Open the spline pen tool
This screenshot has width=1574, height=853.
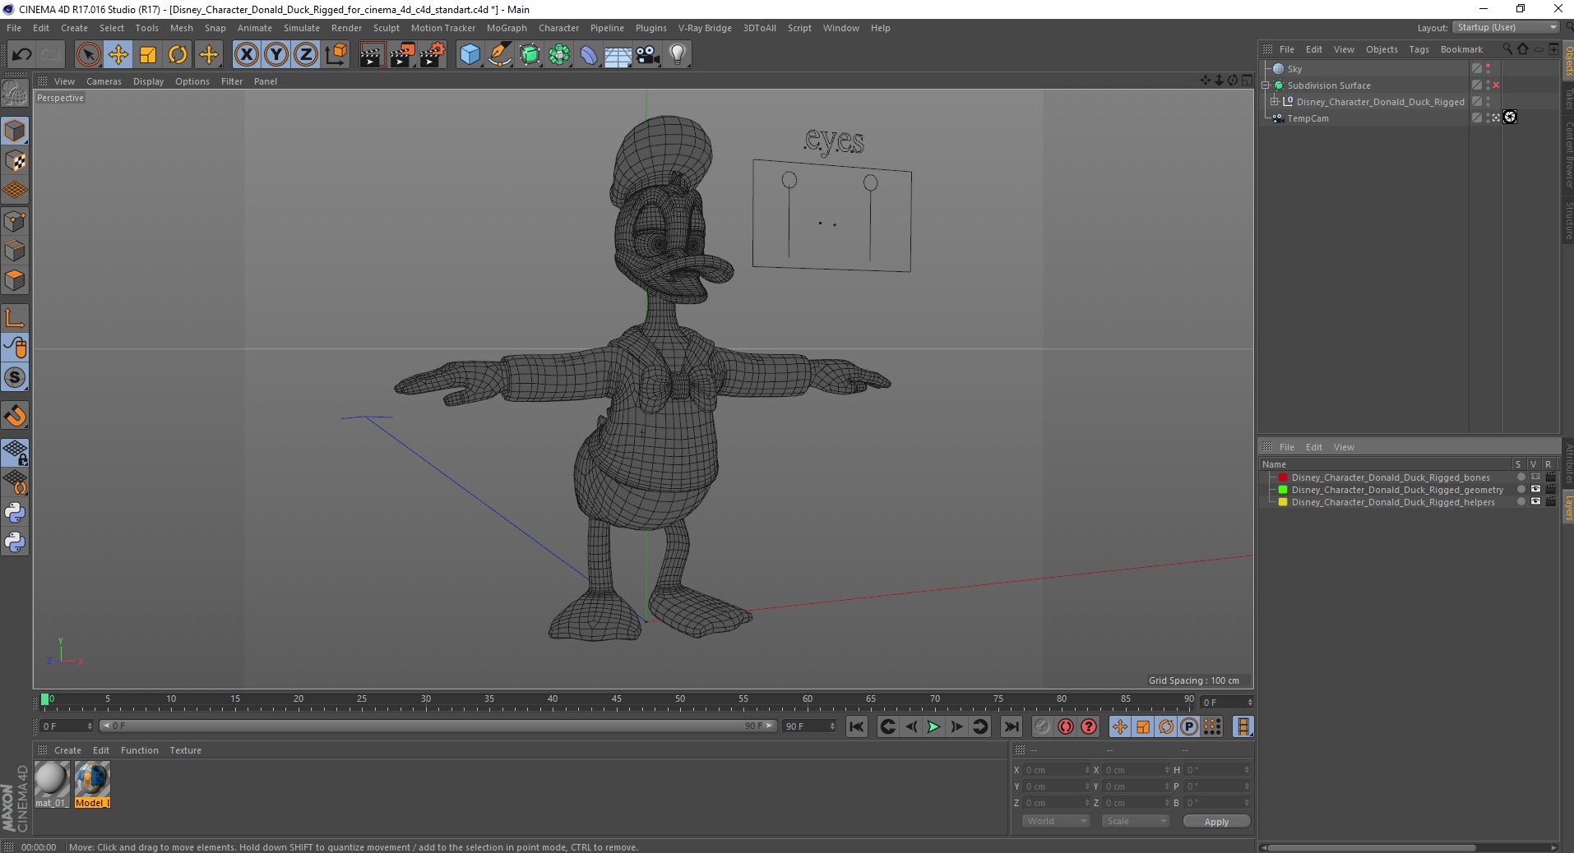pyautogui.click(x=500, y=55)
